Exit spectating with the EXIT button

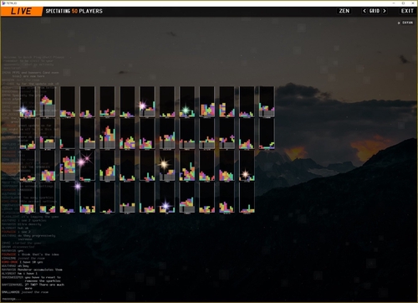407,11
